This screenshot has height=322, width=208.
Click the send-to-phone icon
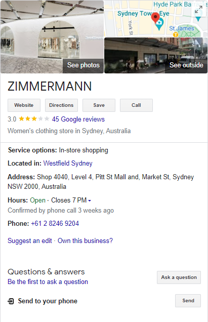pos(11,301)
